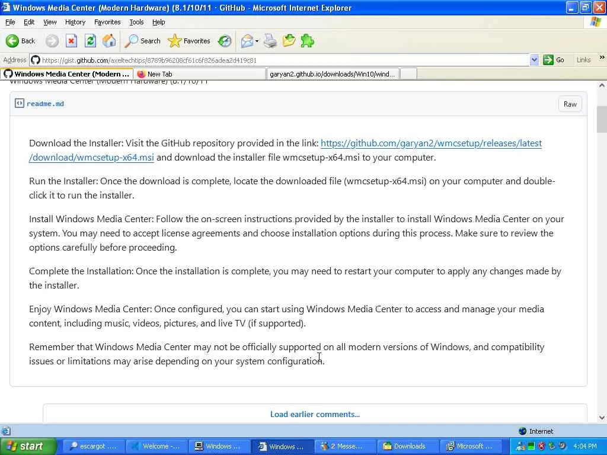Switch to the garyan2.github.io downloads tab

333,74
